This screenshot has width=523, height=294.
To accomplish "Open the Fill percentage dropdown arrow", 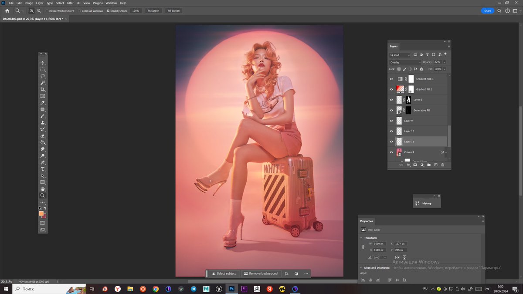I will [444, 69].
